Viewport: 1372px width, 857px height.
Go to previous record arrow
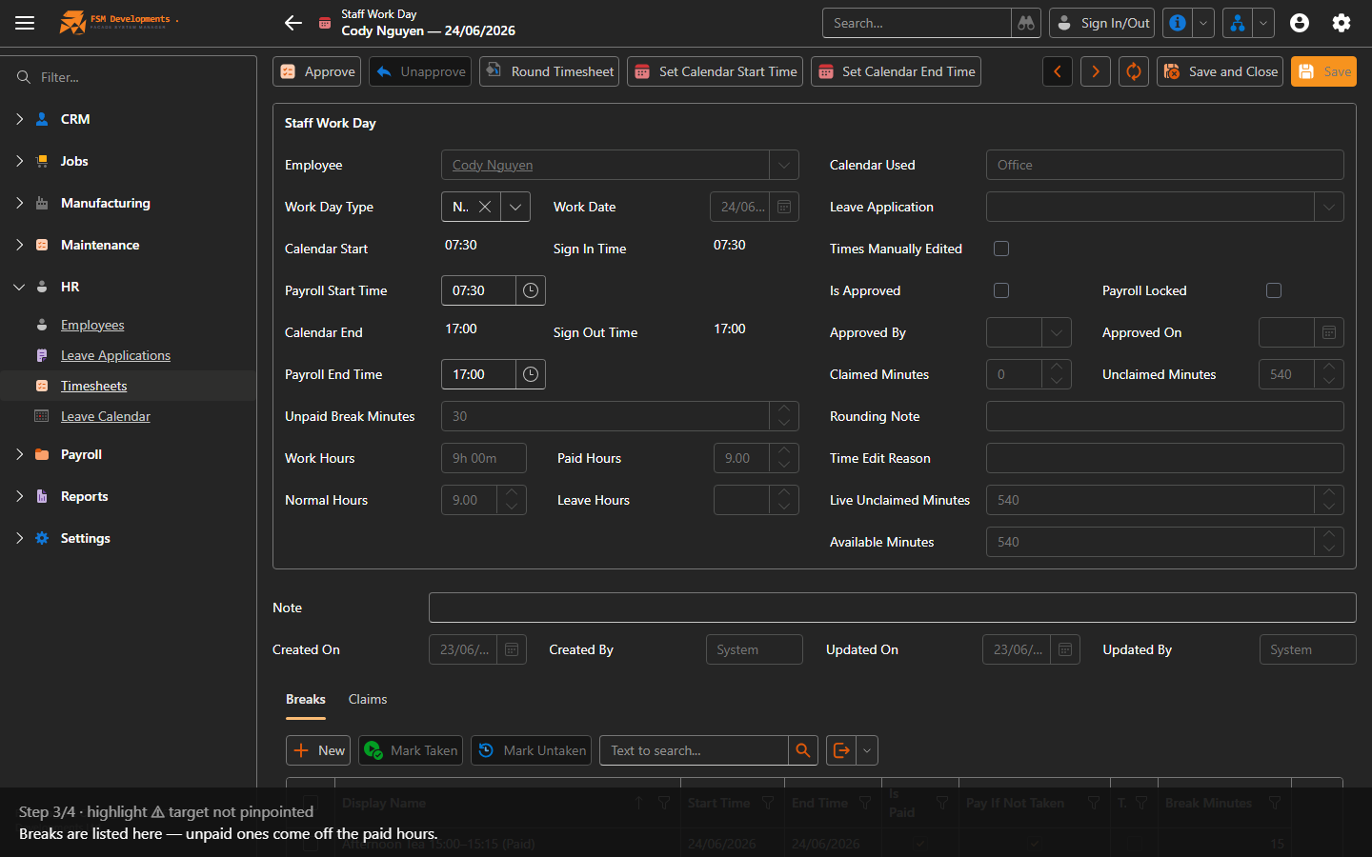pyautogui.click(x=1058, y=71)
